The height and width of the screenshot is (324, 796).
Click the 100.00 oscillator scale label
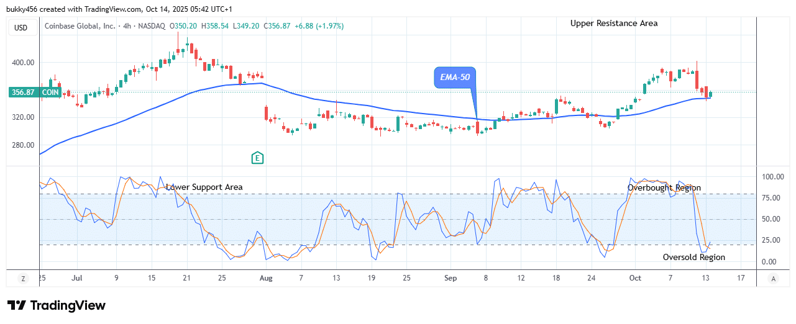click(772, 177)
